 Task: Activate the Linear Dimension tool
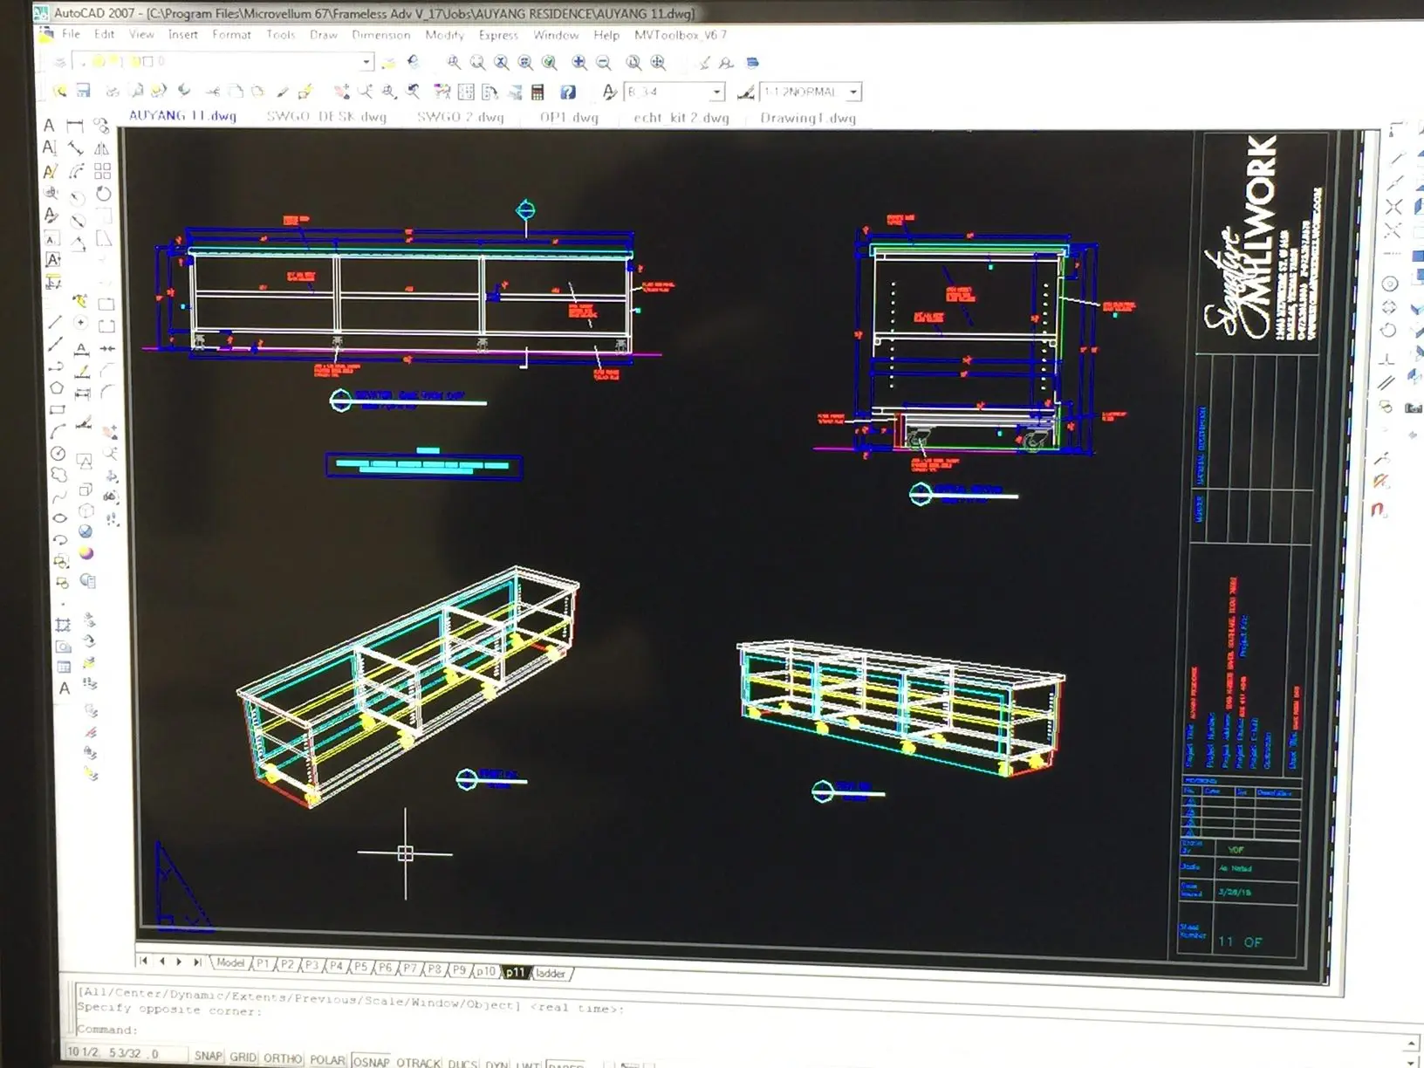(75, 126)
